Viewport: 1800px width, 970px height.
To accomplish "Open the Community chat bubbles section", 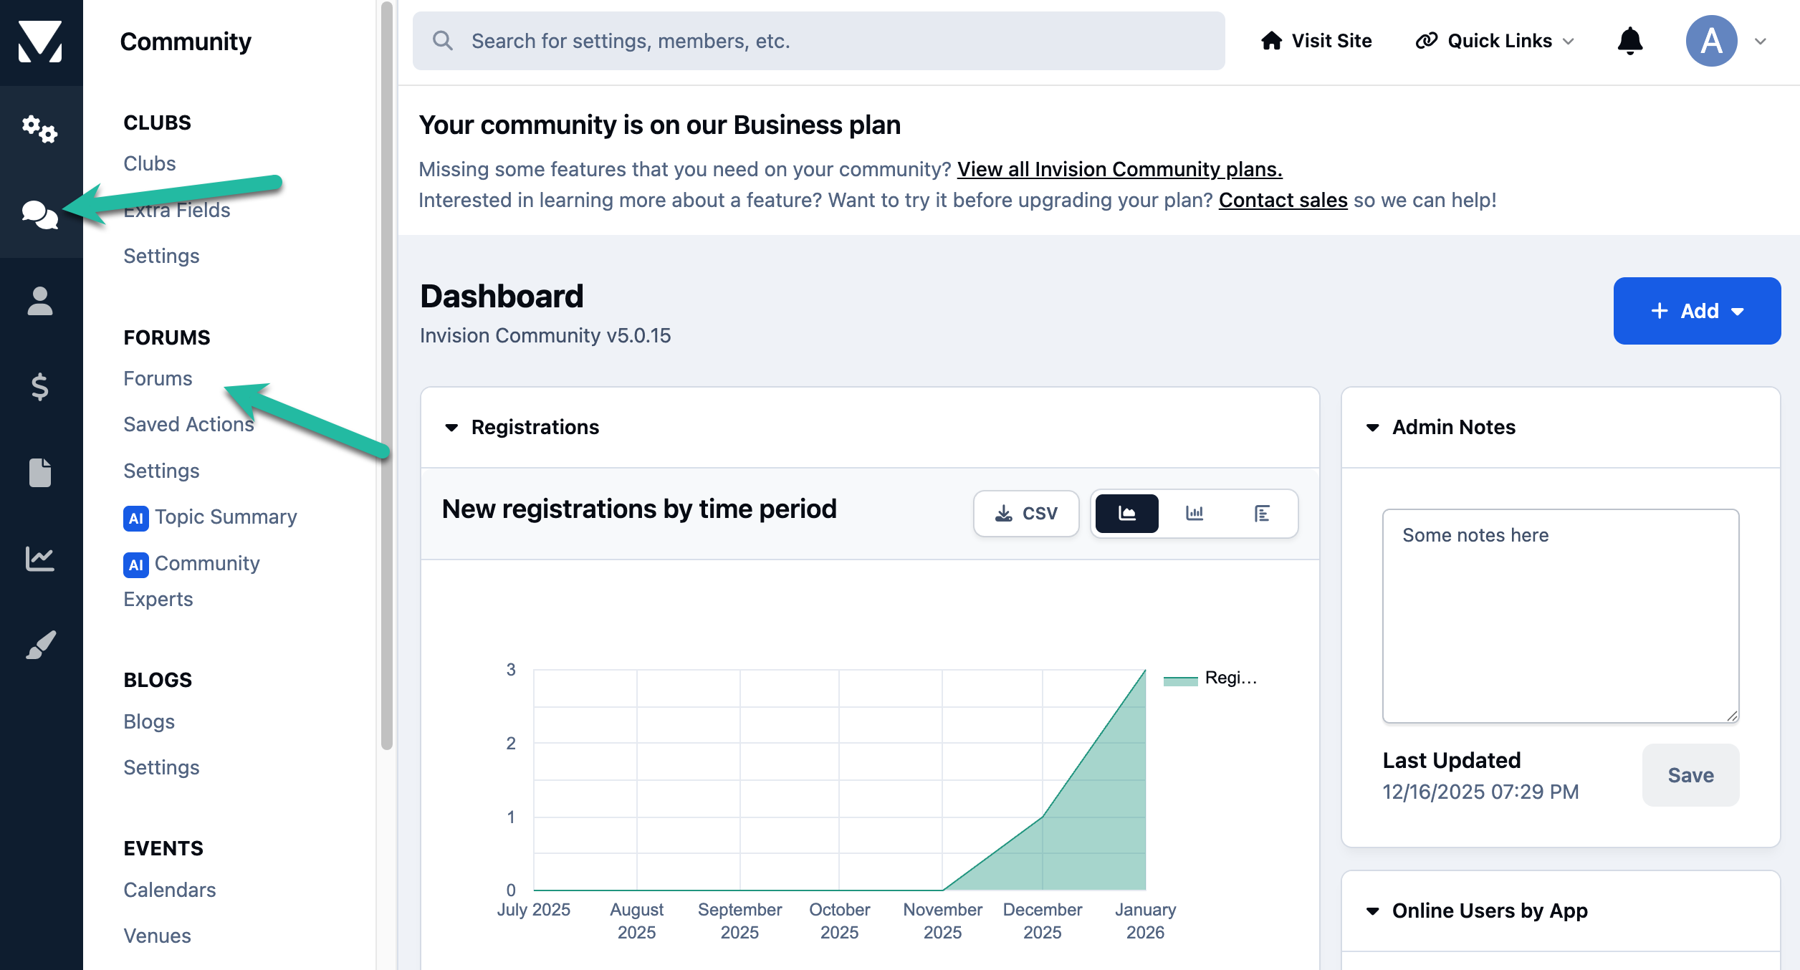I will (x=40, y=215).
